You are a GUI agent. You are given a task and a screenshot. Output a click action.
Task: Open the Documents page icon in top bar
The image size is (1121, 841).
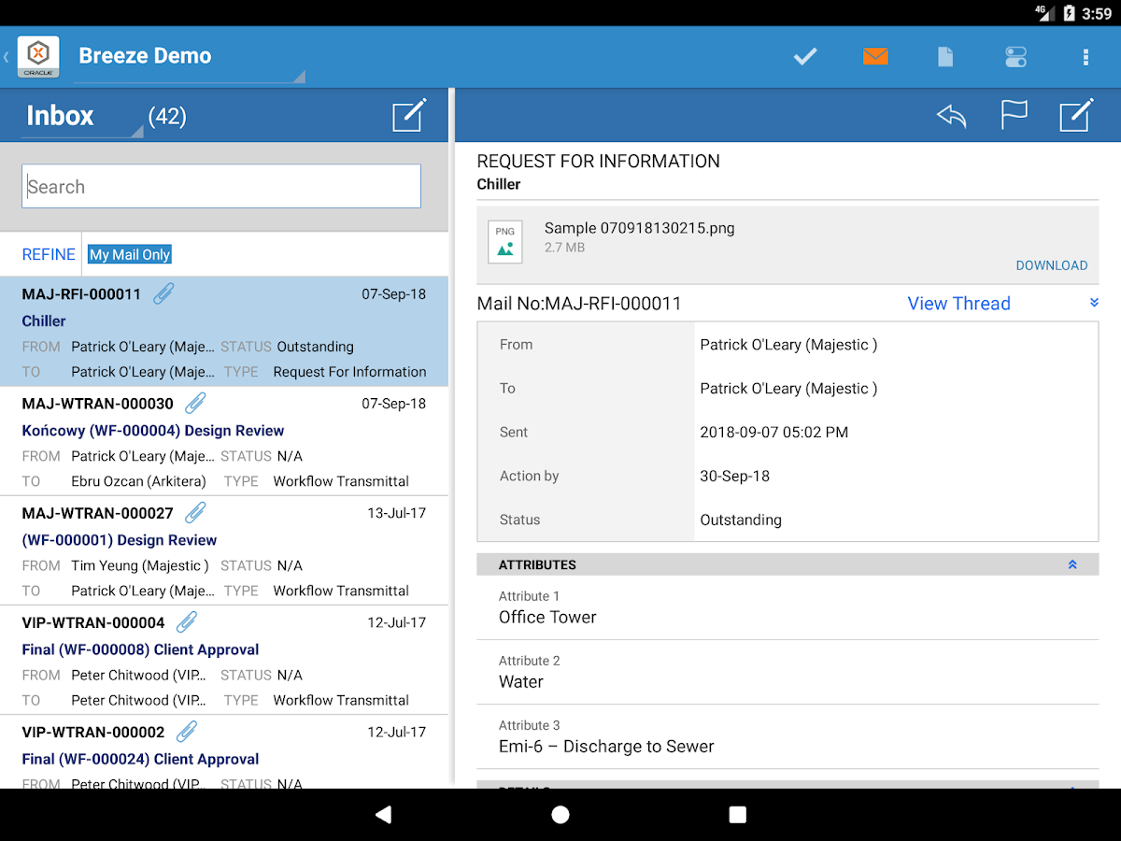click(945, 57)
